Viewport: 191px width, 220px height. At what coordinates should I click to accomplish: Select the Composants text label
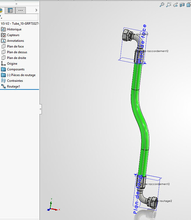point(16,70)
